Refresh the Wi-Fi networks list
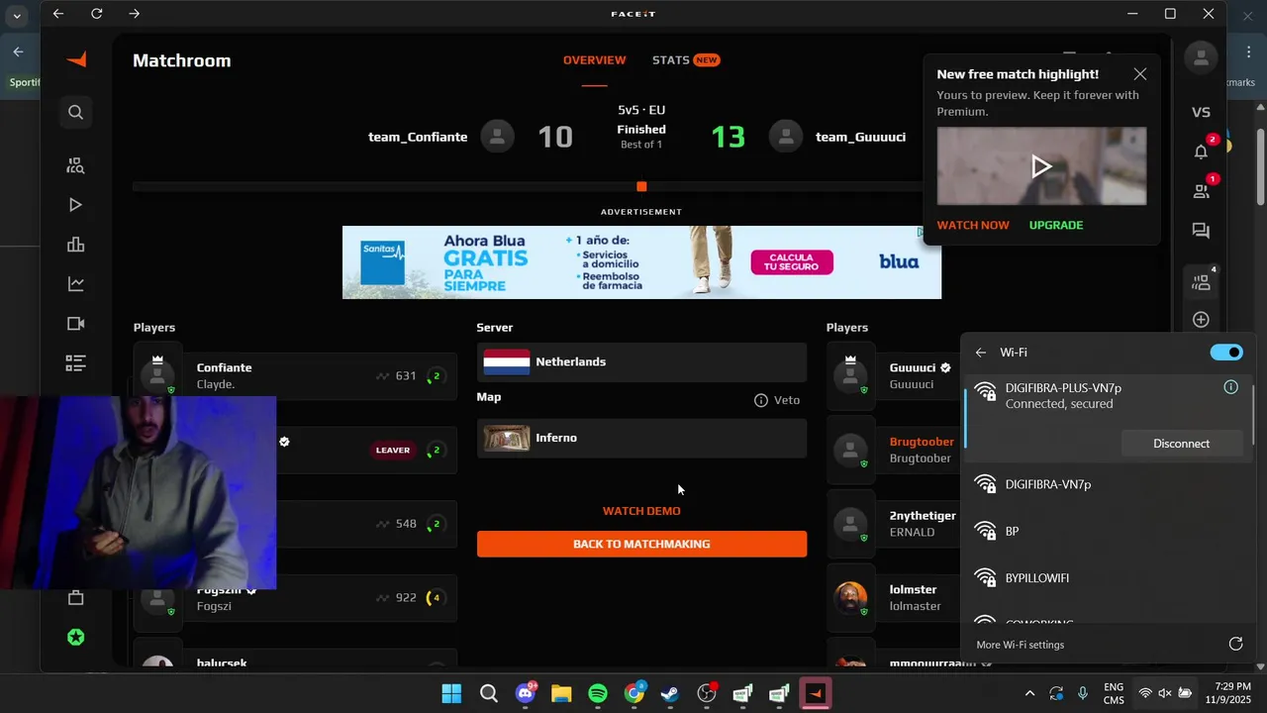Image resolution: width=1267 pixels, height=713 pixels. (x=1235, y=644)
